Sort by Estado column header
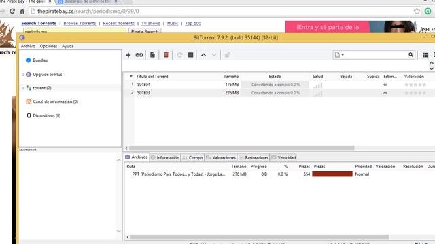 point(275,76)
